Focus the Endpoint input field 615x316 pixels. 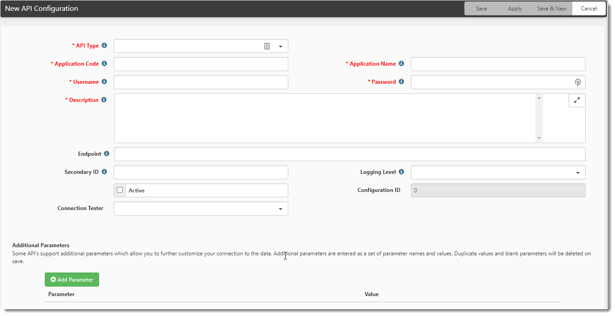click(349, 154)
